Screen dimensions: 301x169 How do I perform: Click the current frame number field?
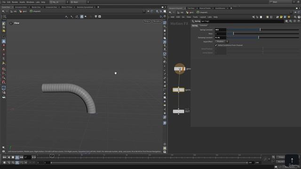point(27,157)
